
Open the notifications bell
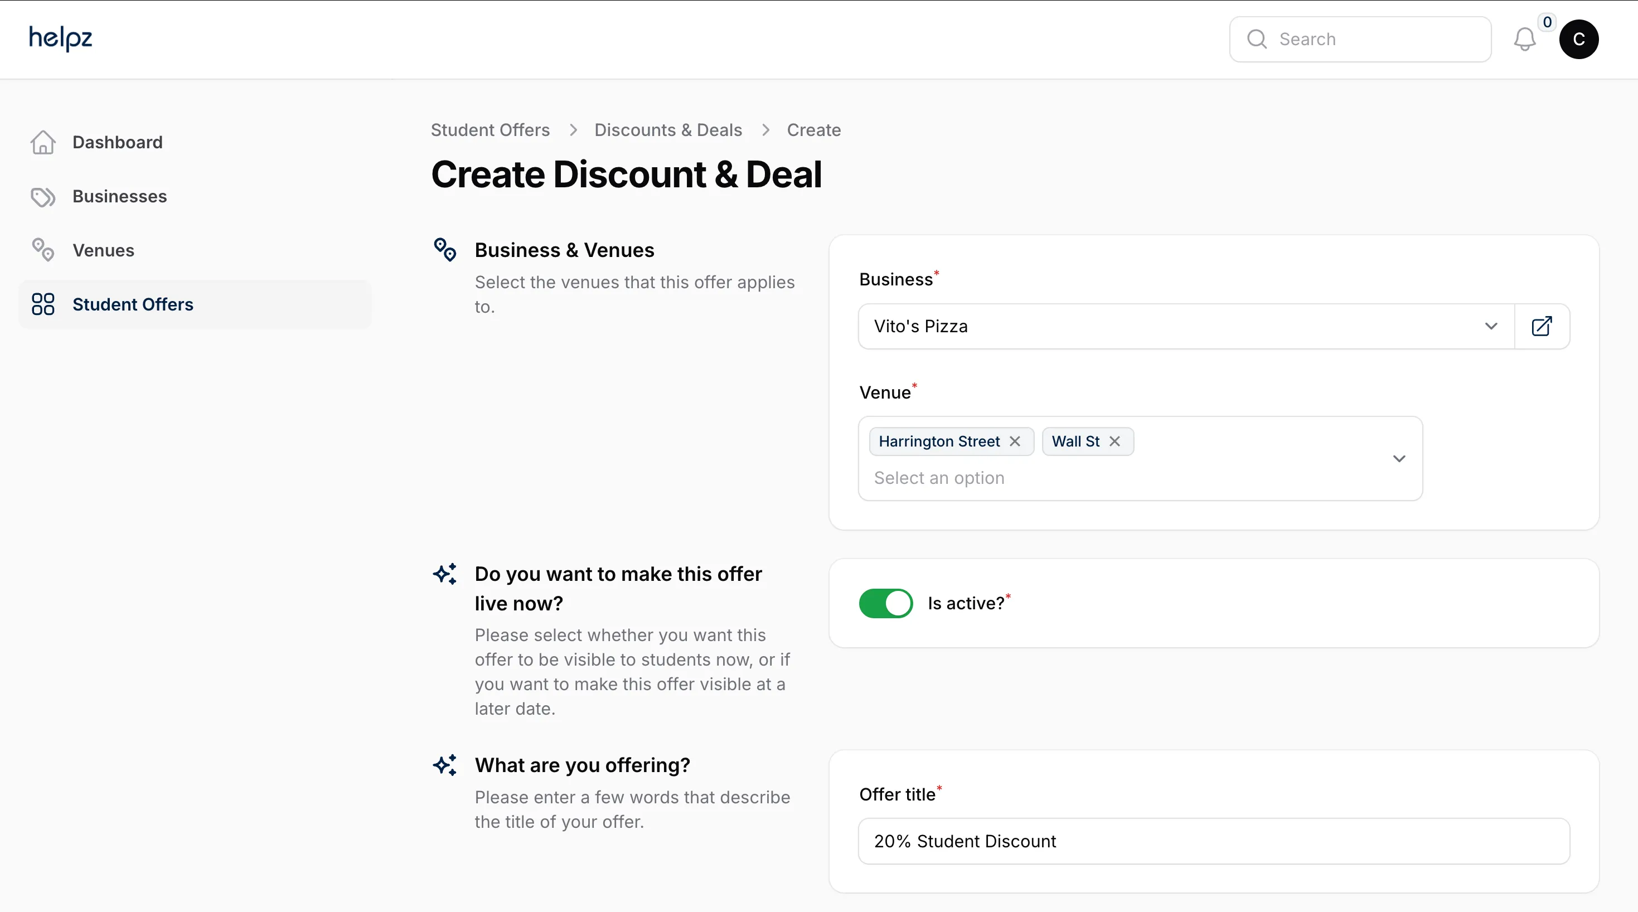coord(1524,40)
